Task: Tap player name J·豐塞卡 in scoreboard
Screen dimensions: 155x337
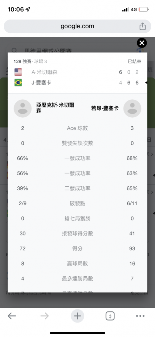Action: point(41,83)
